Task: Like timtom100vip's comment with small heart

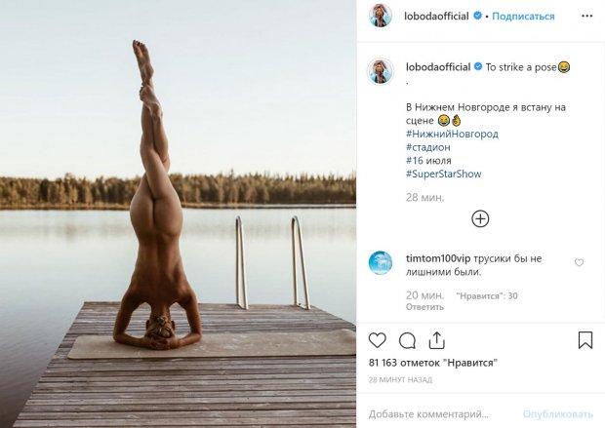Action: point(580,262)
